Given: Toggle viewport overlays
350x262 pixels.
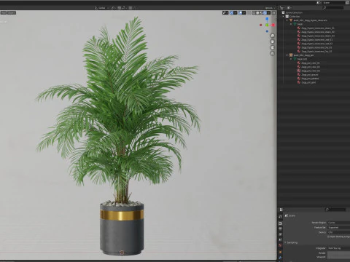Looking at the screenshot, I should pos(241,13).
